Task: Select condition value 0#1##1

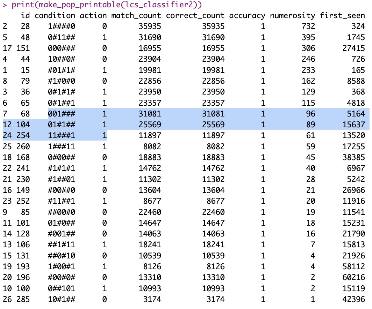Action: (62, 103)
